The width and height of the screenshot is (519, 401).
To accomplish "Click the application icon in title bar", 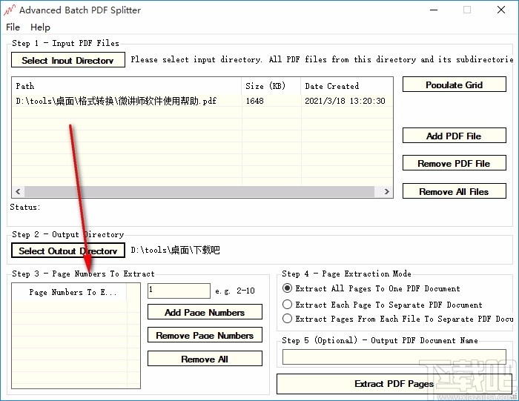I will [x=10, y=10].
